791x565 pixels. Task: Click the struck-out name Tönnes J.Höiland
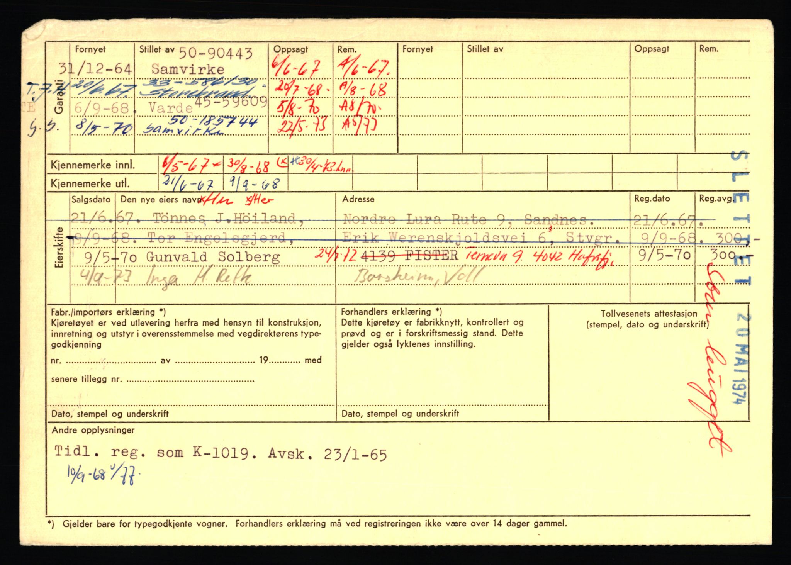coord(228,219)
